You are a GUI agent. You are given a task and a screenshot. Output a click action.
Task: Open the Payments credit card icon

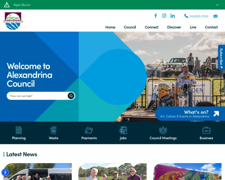click(x=89, y=130)
